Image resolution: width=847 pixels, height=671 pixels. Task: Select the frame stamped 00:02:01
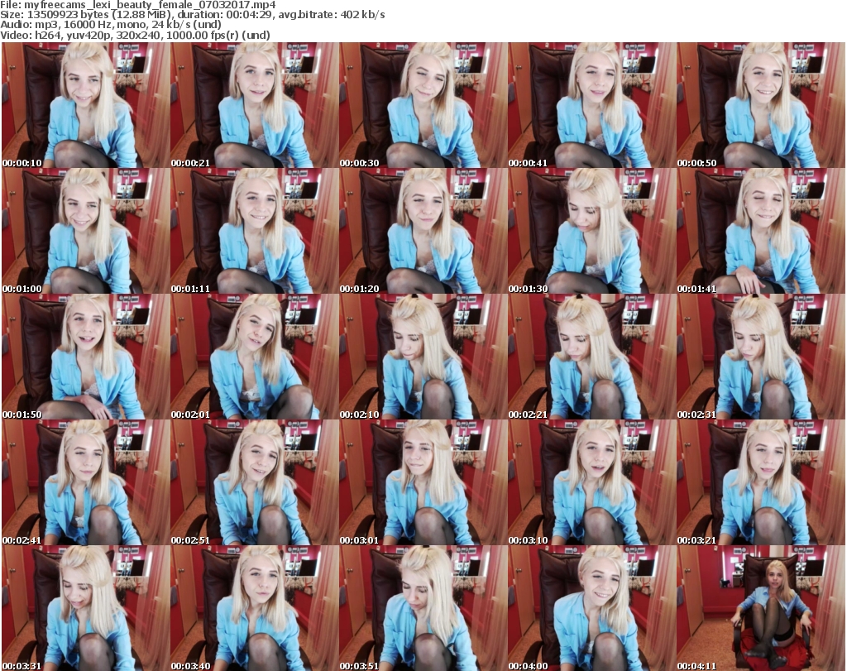coord(255,357)
